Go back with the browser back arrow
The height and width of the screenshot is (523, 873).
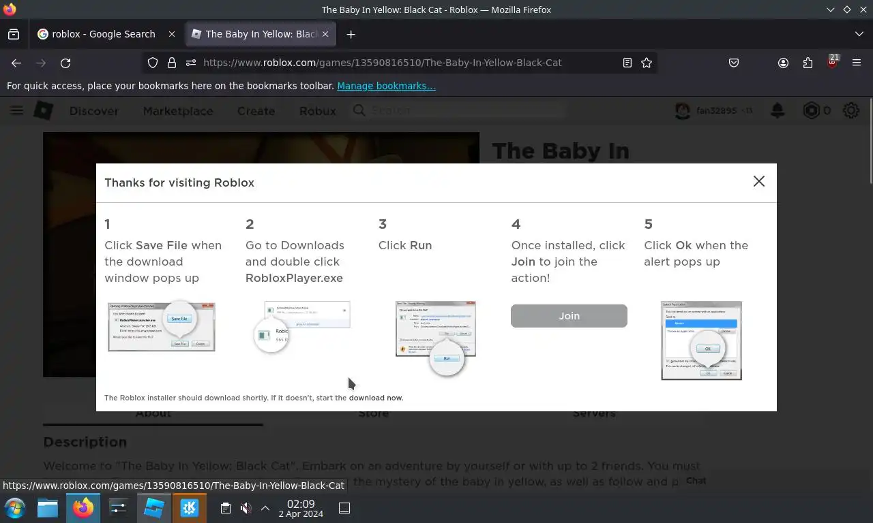(16, 63)
